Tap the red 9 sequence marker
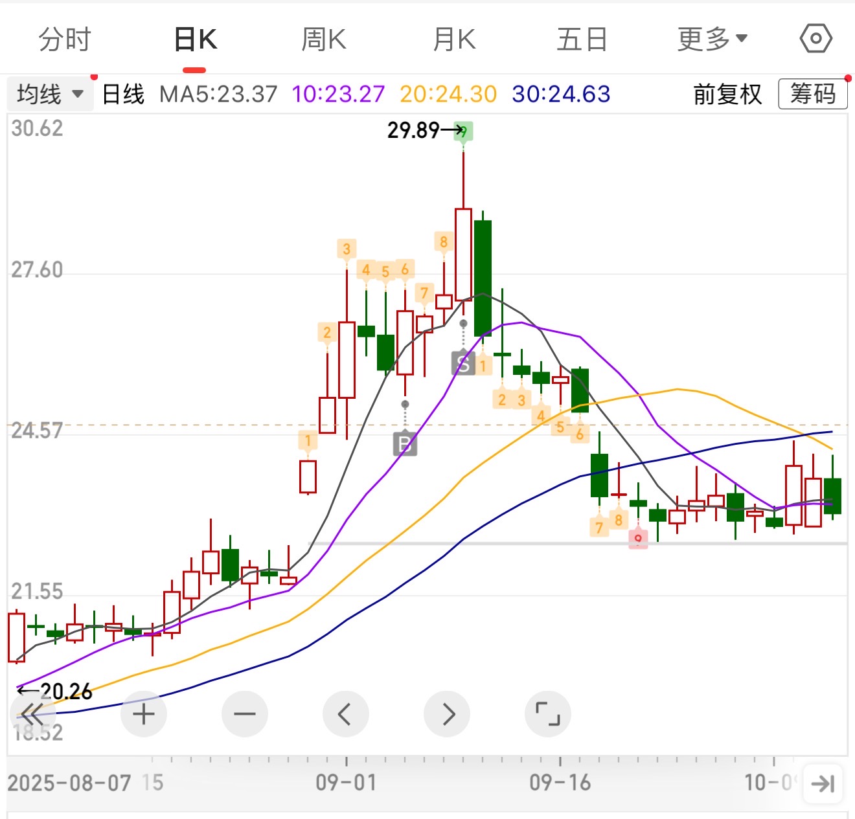The image size is (855, 819). tap(638, 539)
